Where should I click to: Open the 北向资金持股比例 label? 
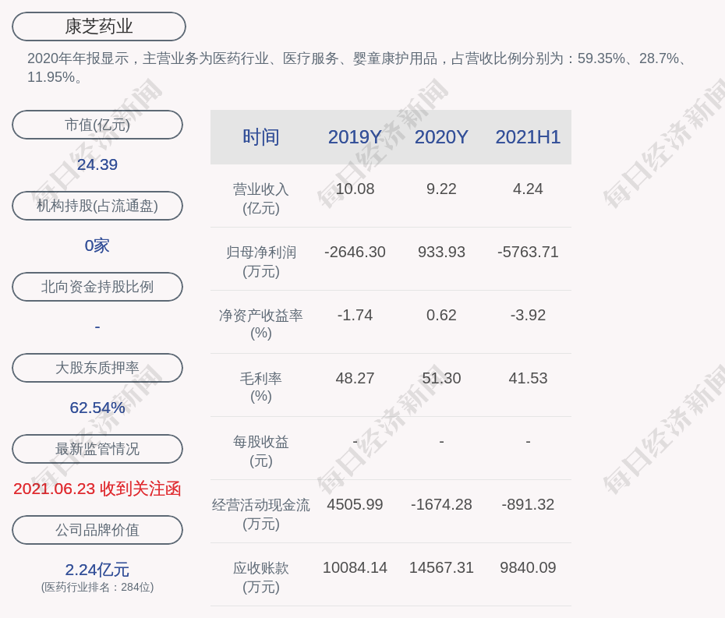click(x=97, y=287)
